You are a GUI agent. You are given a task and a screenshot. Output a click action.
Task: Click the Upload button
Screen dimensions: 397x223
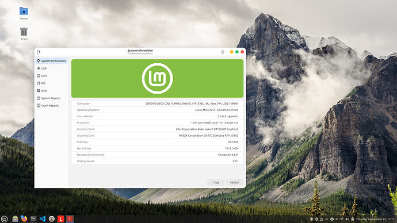click(234, 182)
